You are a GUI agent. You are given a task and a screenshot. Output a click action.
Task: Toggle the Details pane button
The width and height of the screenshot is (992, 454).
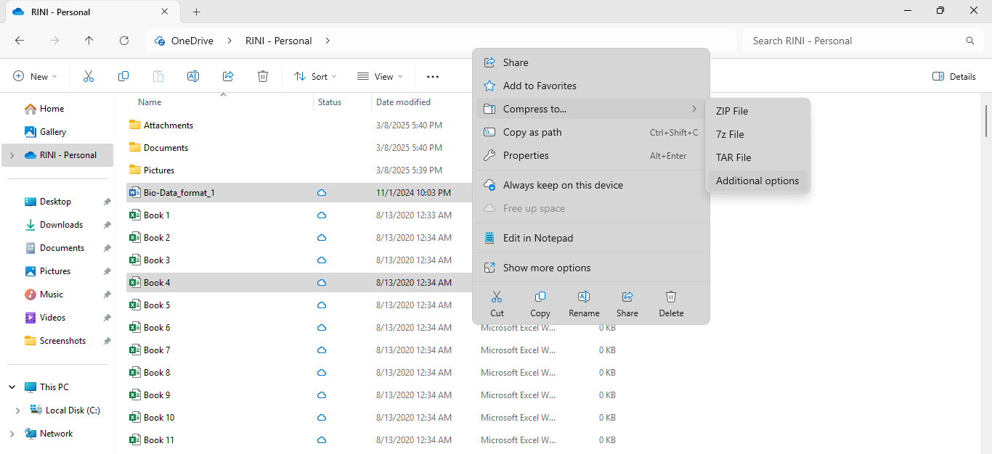[x=954, y=76]
